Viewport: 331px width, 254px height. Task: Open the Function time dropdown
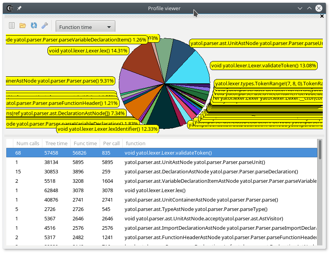click(85, 27)
